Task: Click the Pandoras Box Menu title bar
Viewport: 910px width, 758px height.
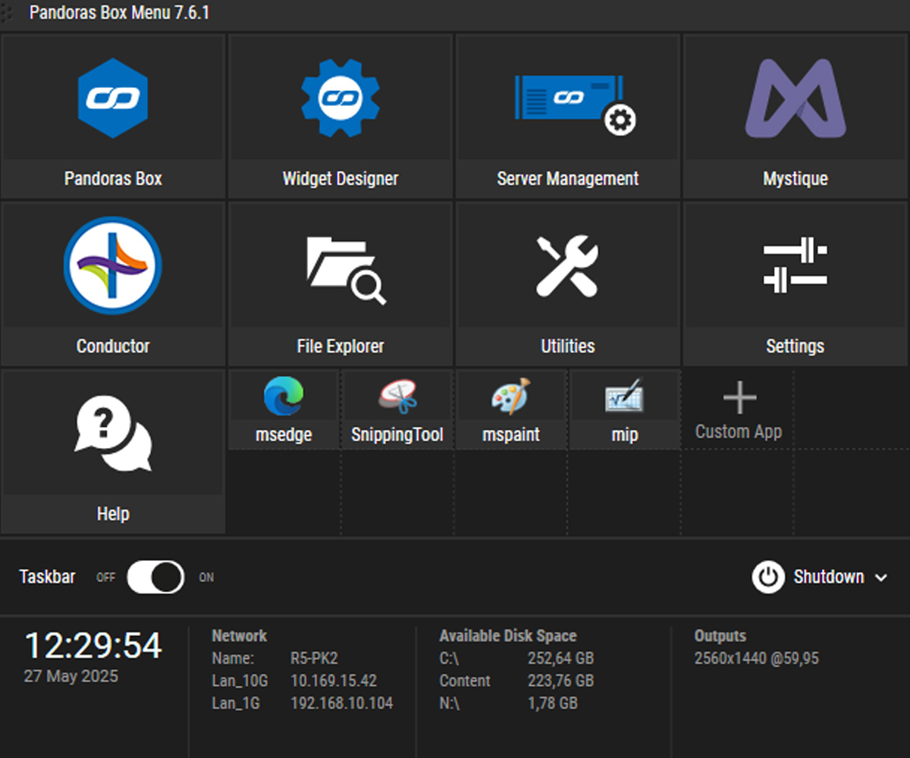Action: [x=119, y=14]
